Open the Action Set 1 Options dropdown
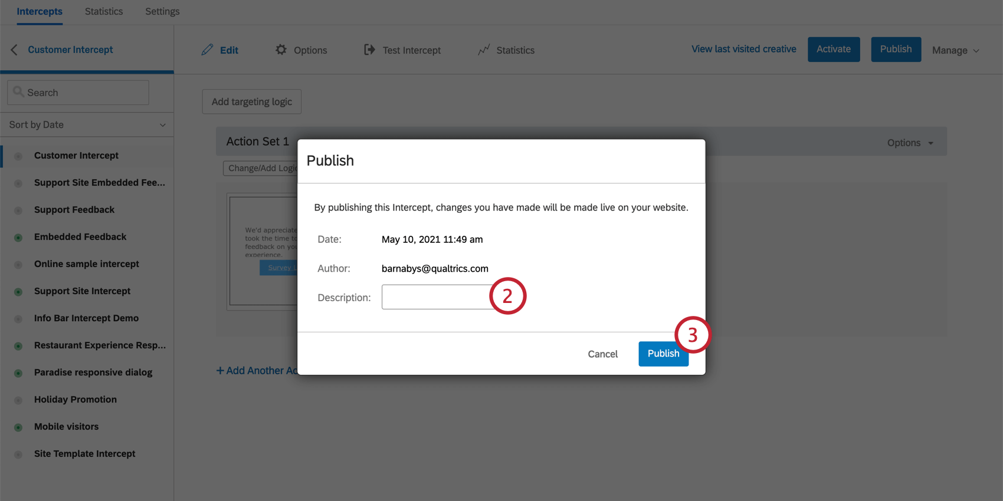 point(910,142)
